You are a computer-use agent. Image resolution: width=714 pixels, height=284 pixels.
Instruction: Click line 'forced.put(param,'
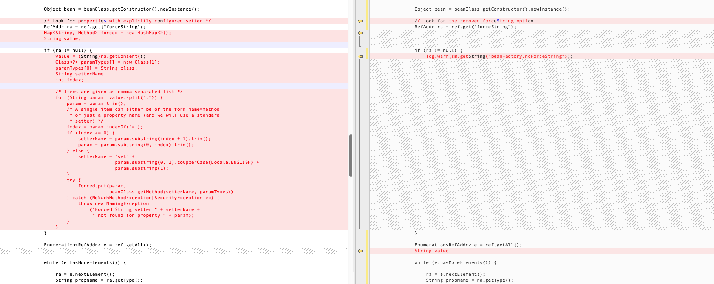[x=102, y=186]
